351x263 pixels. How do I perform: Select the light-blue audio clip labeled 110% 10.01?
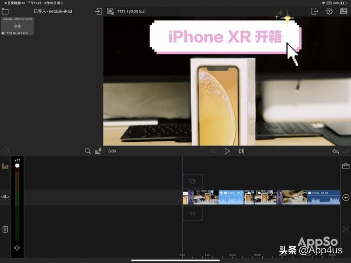click(231, 197)
